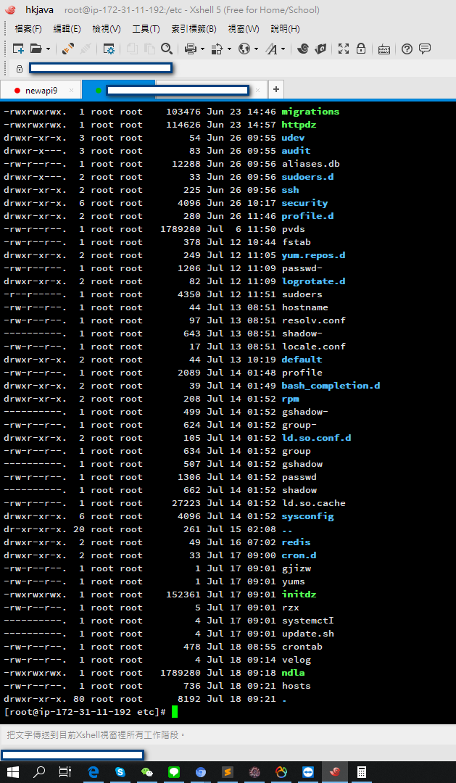Expand the Print dropdown arrow
The image size is (456, 783).
click(202, 49)
